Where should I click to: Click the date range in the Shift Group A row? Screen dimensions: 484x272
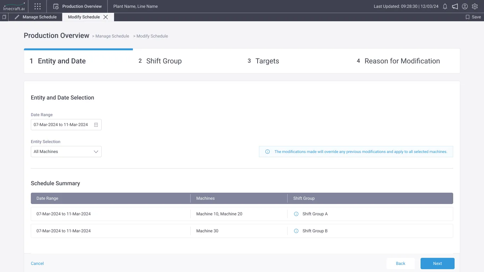pos(63,214)
